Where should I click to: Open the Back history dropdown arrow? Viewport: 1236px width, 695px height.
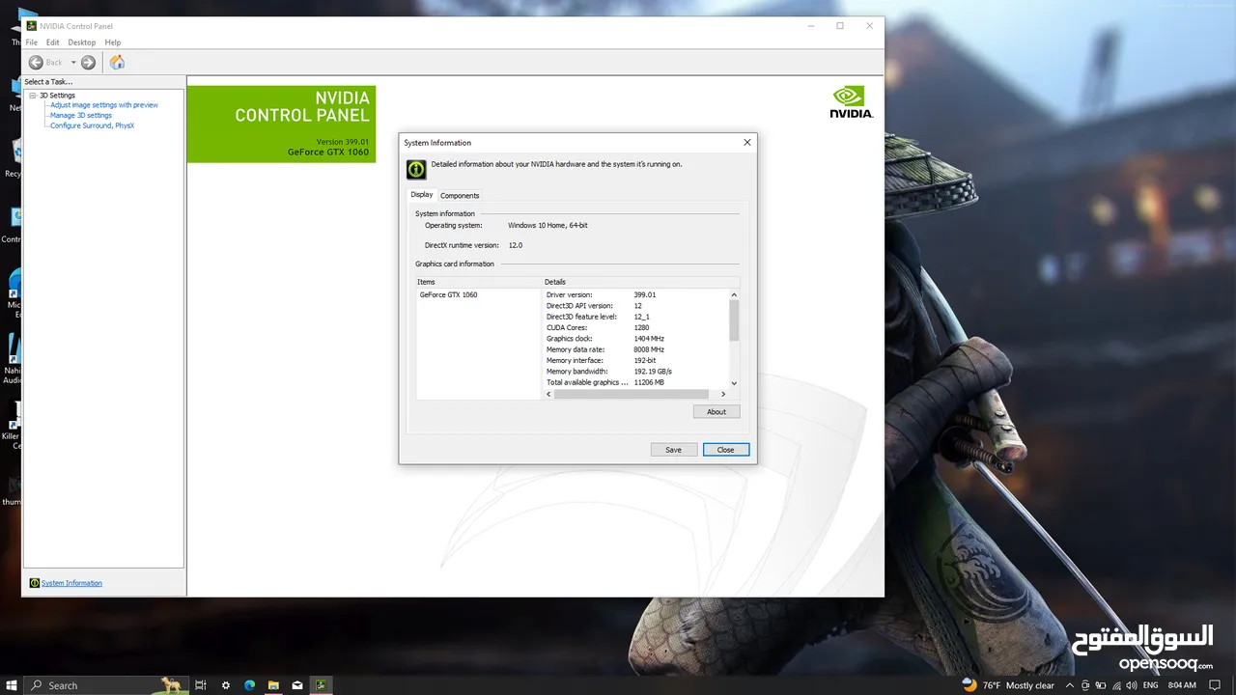[73, 63]
